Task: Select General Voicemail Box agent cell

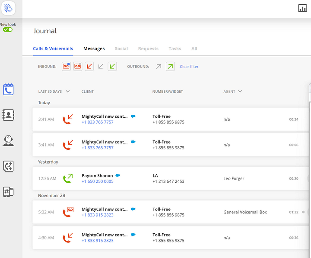Action: pos(245,212)
